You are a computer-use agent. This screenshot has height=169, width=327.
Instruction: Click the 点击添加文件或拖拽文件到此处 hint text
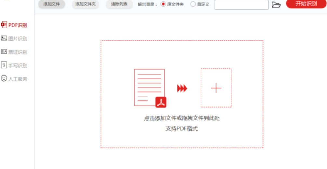coord(182,118)
